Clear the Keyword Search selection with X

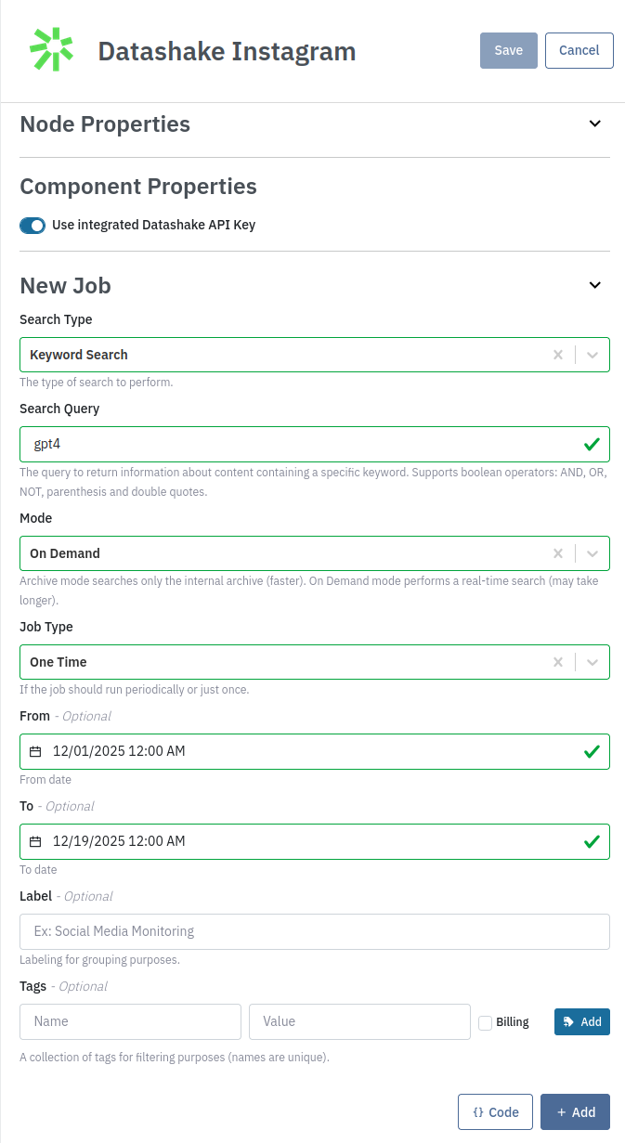558,355
